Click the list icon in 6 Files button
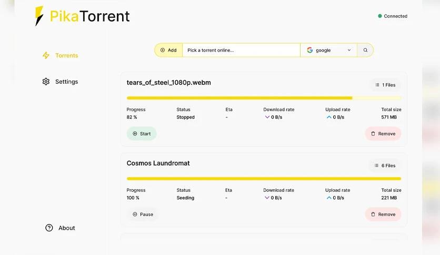This screenshot has width=440, height=255. tap(376, 165)
